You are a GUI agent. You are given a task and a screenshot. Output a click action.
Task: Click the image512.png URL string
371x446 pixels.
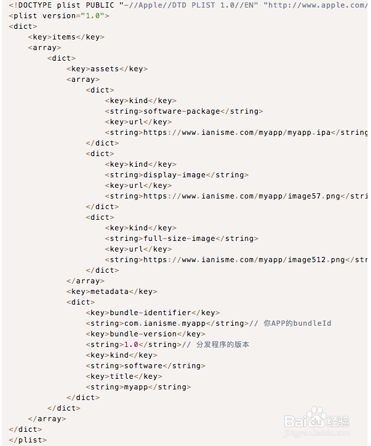point(244,260)
